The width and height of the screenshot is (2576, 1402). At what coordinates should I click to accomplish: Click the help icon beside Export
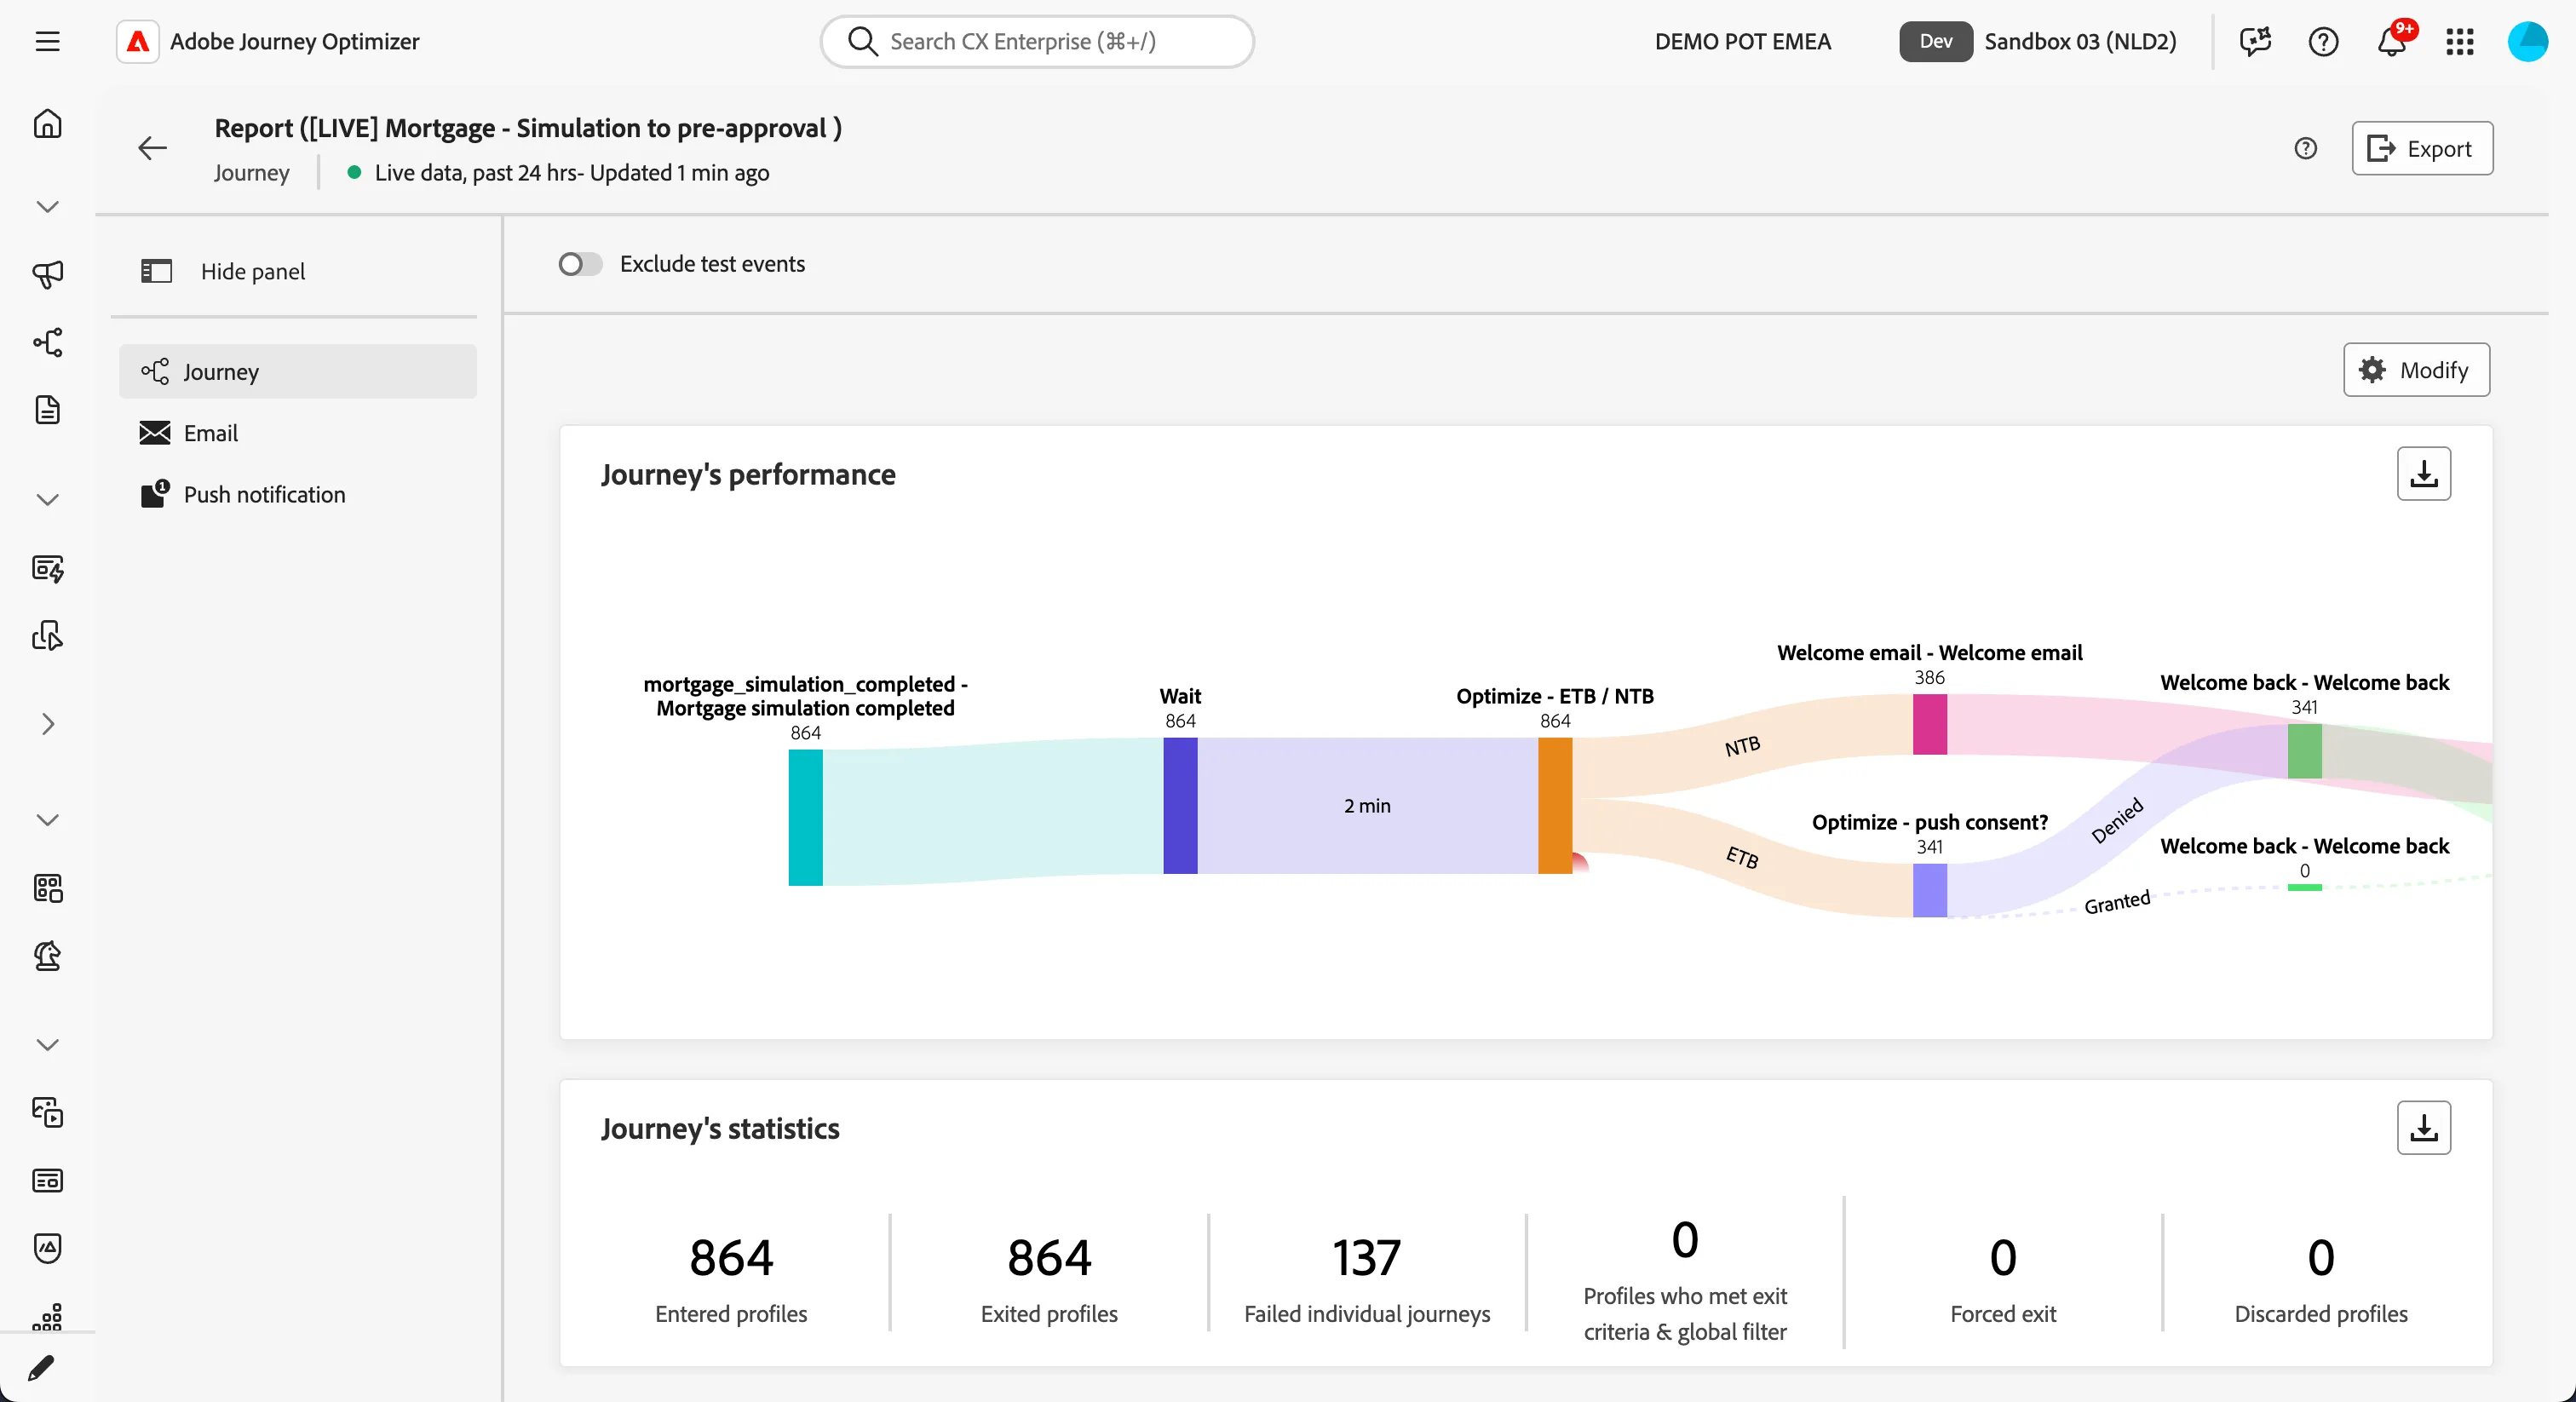tap(2305, 148)
